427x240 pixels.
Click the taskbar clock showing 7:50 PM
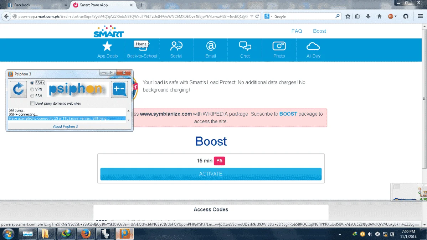[x=408, y=234]
